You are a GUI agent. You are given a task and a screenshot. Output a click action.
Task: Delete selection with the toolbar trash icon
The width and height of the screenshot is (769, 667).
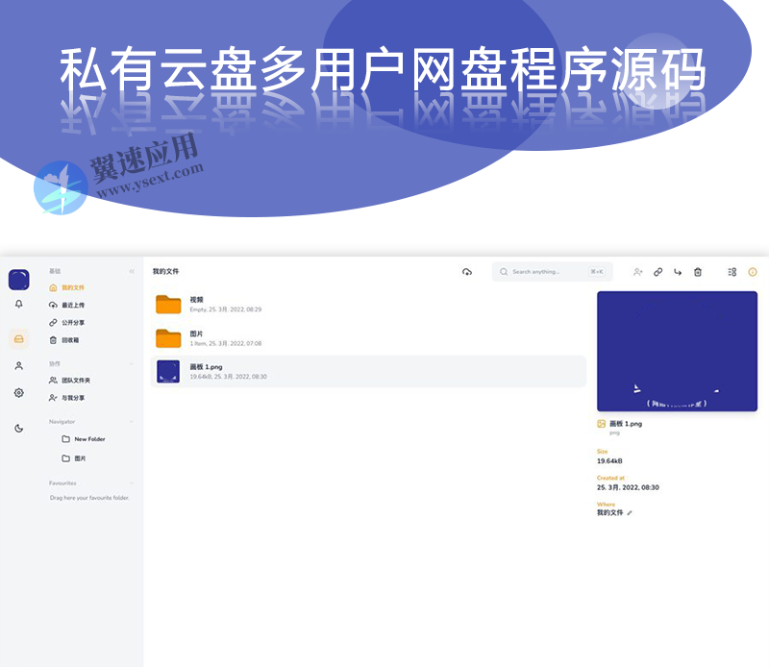point(699,272)
